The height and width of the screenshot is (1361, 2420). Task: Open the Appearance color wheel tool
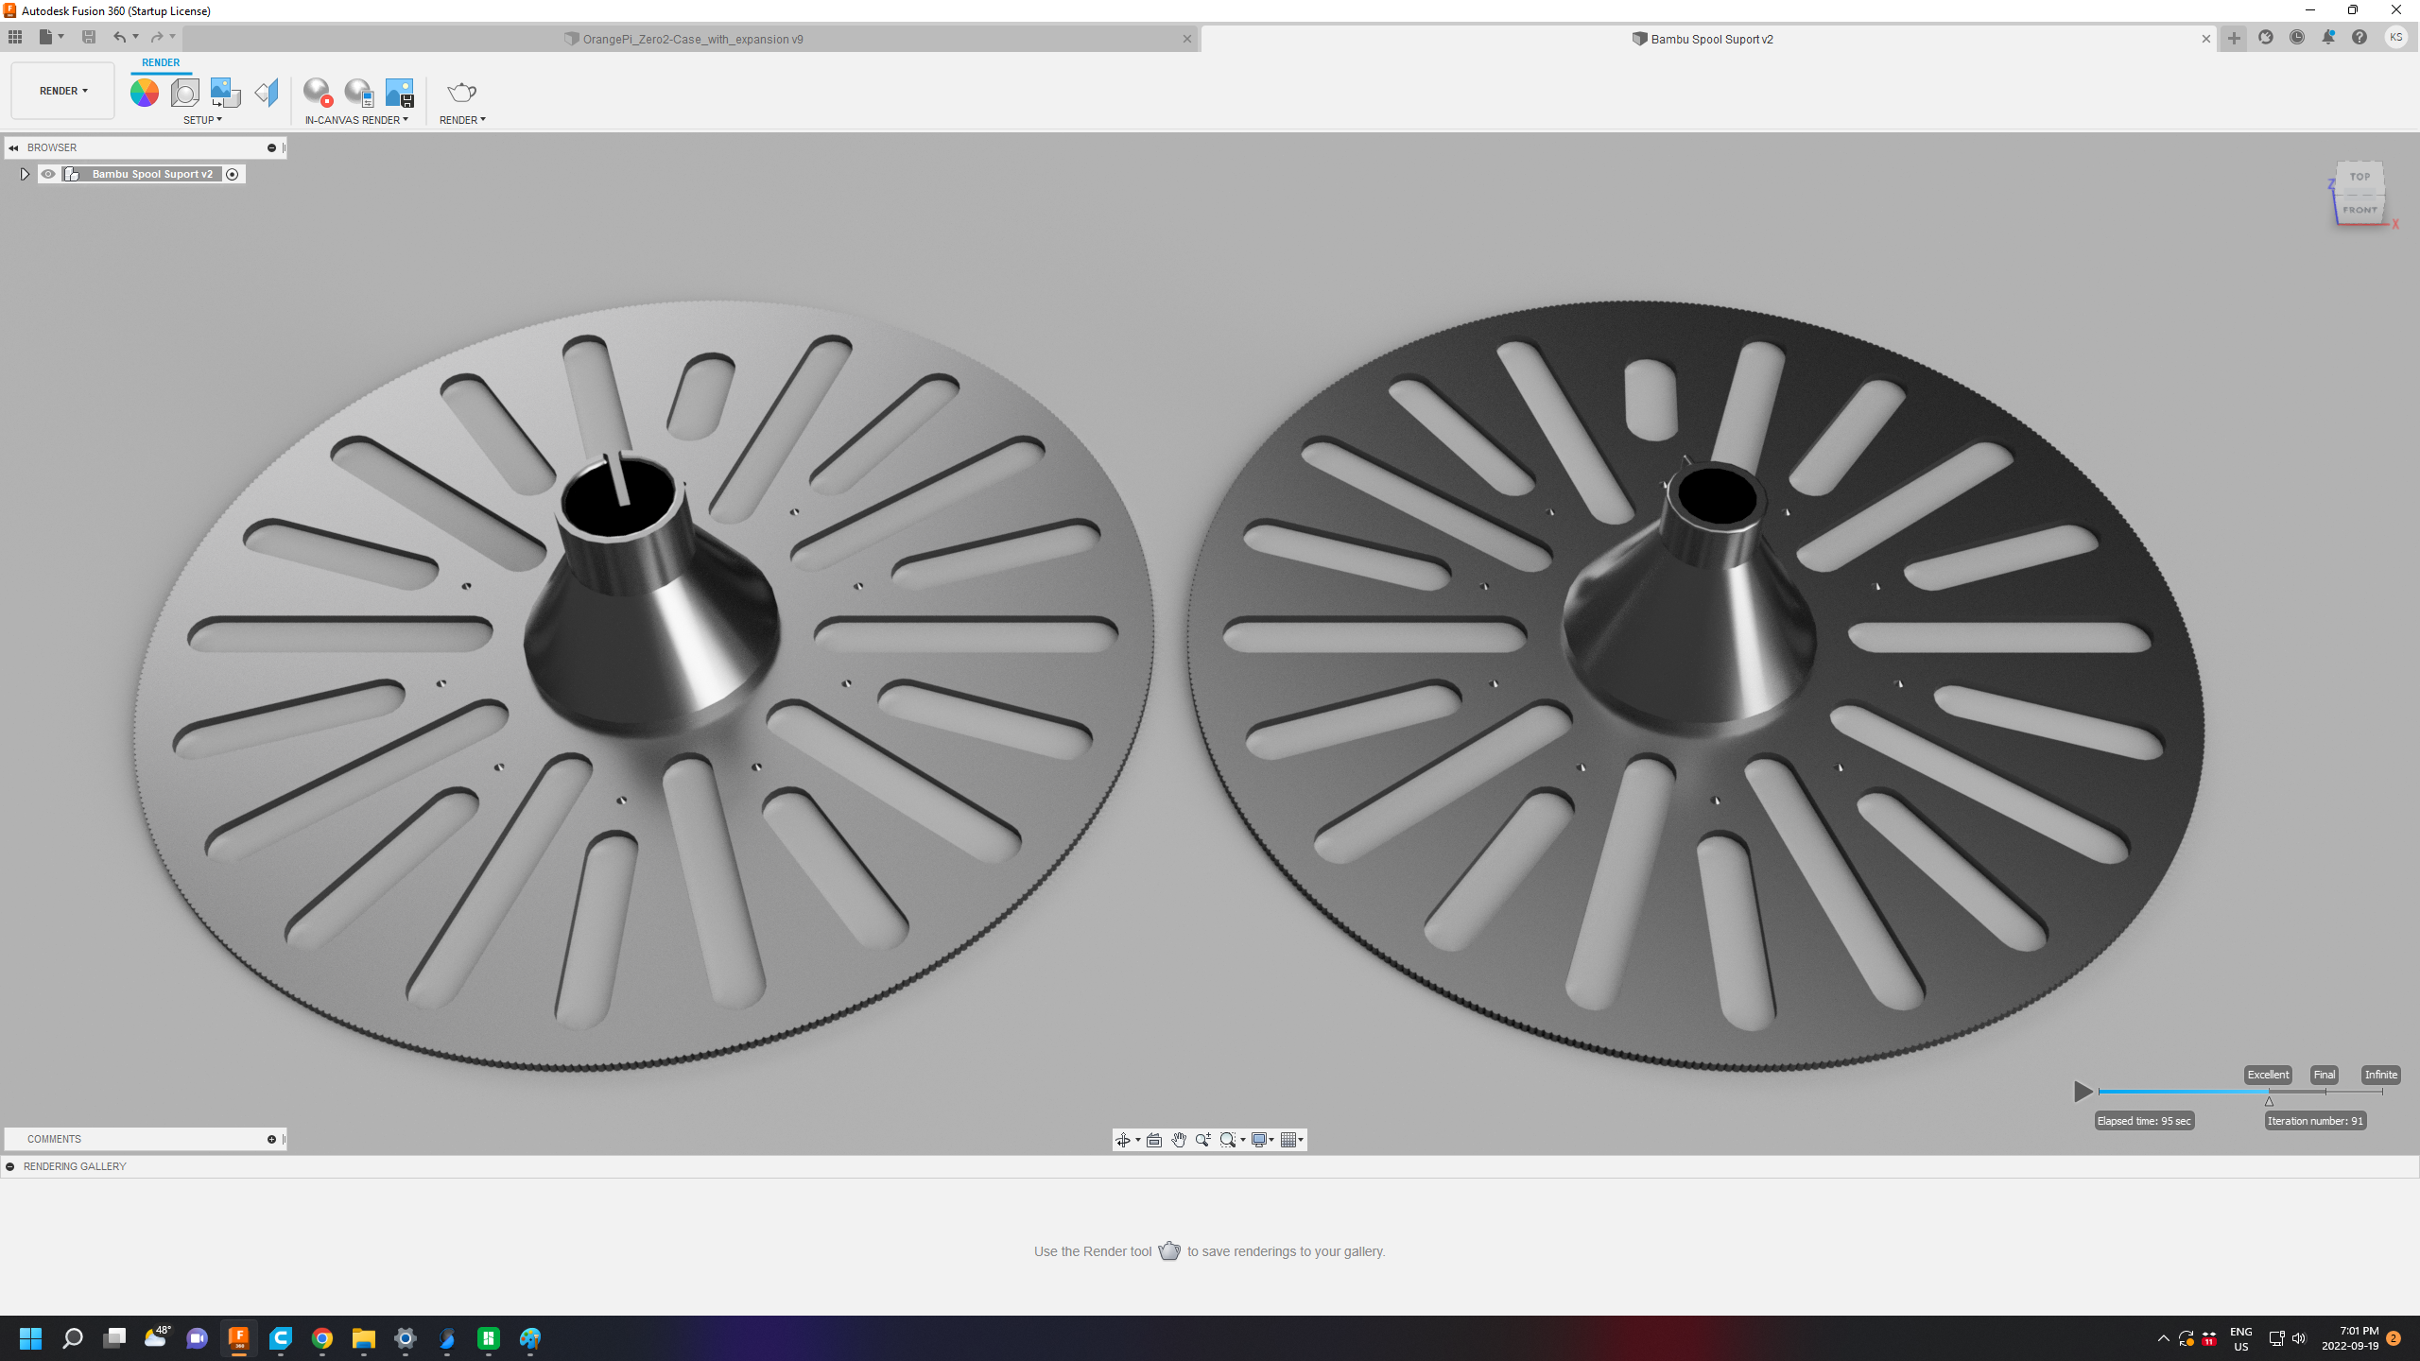(x=144, y=92)
